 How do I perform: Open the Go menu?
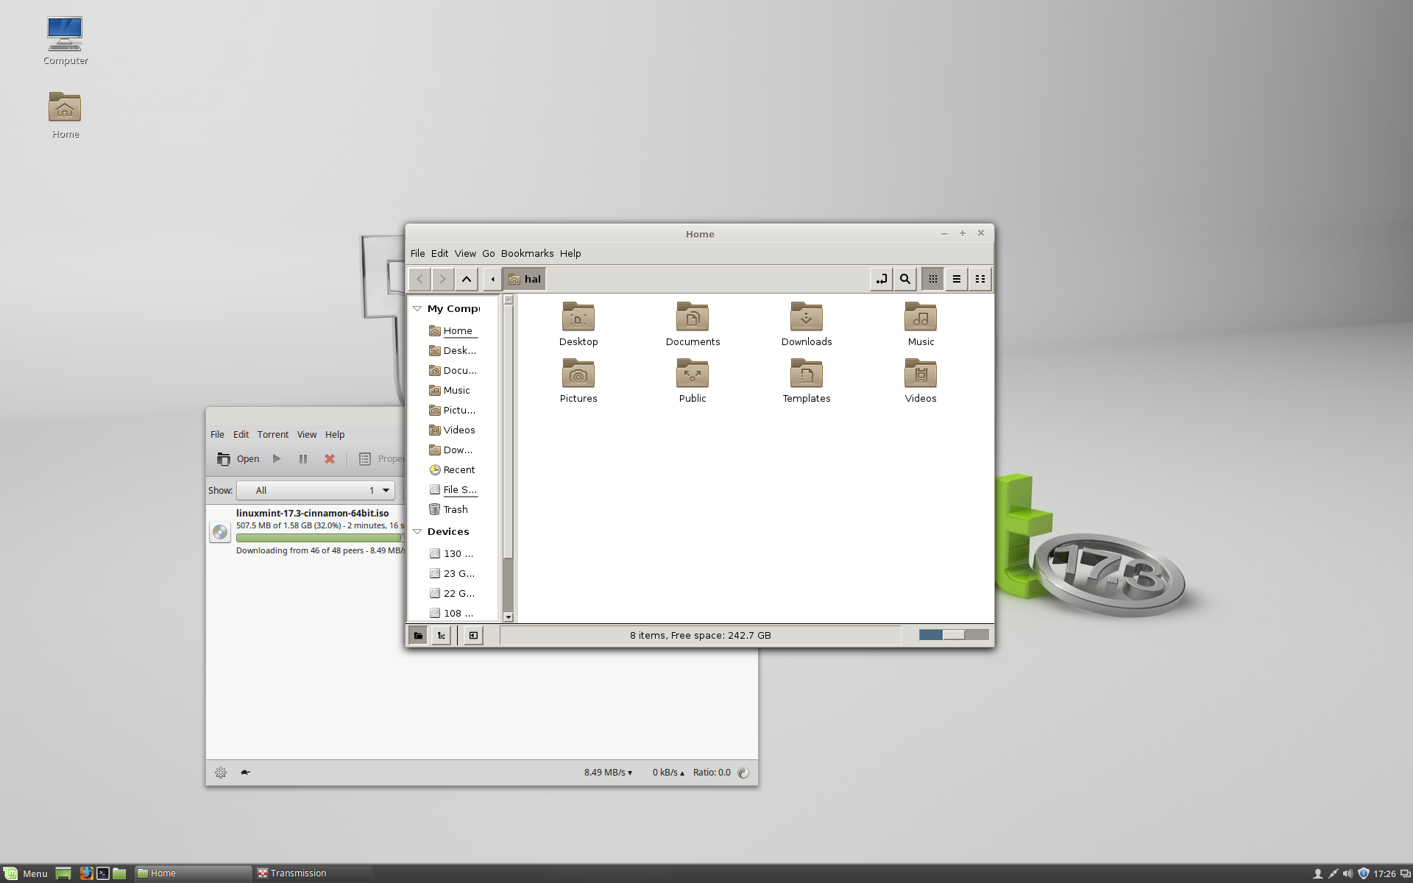tap(489, 253)
